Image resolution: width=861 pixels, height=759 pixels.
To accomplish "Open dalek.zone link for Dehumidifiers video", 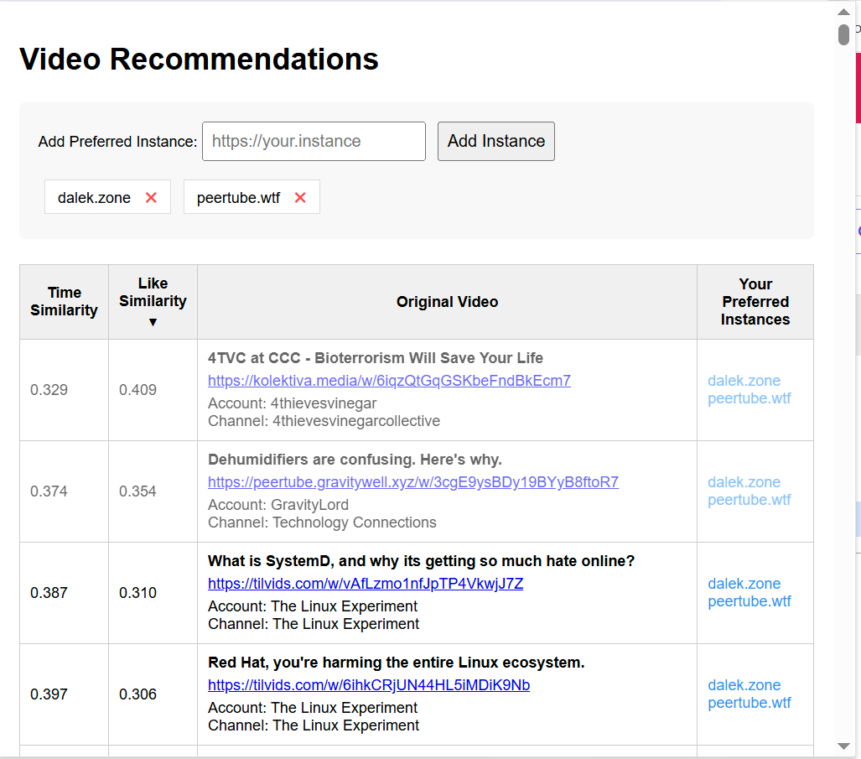I will 744,482.
